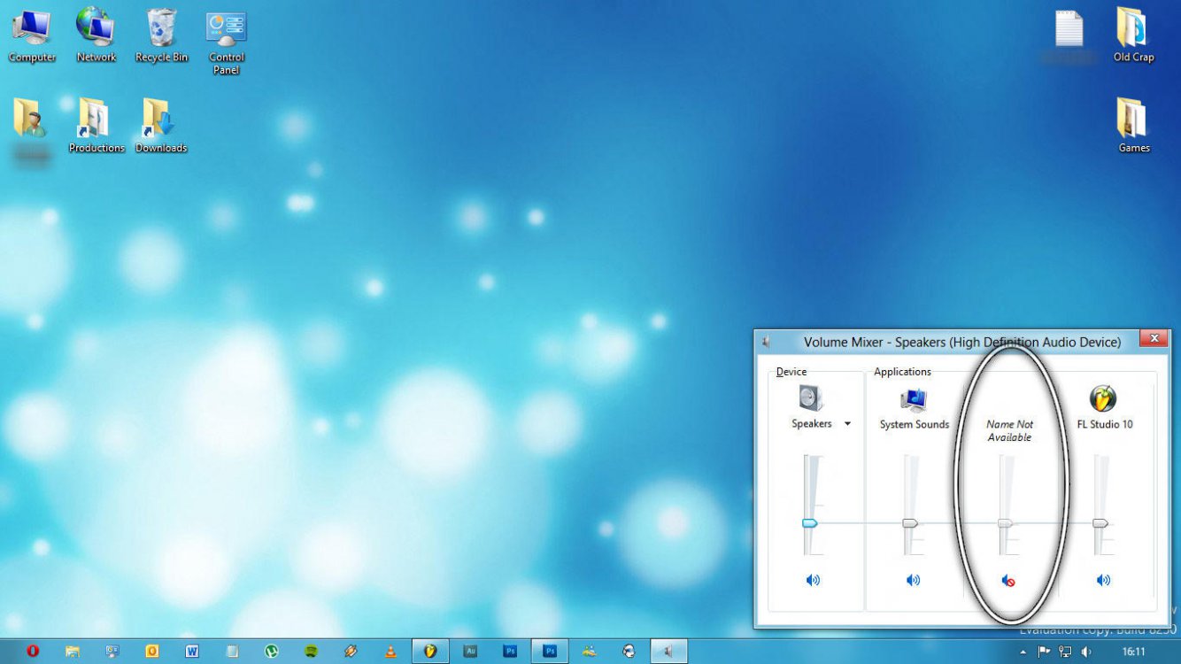Click the Name Not Available volume slider handle
The height and width of the screenshot is (664, 1181).
pos(1006,523)
